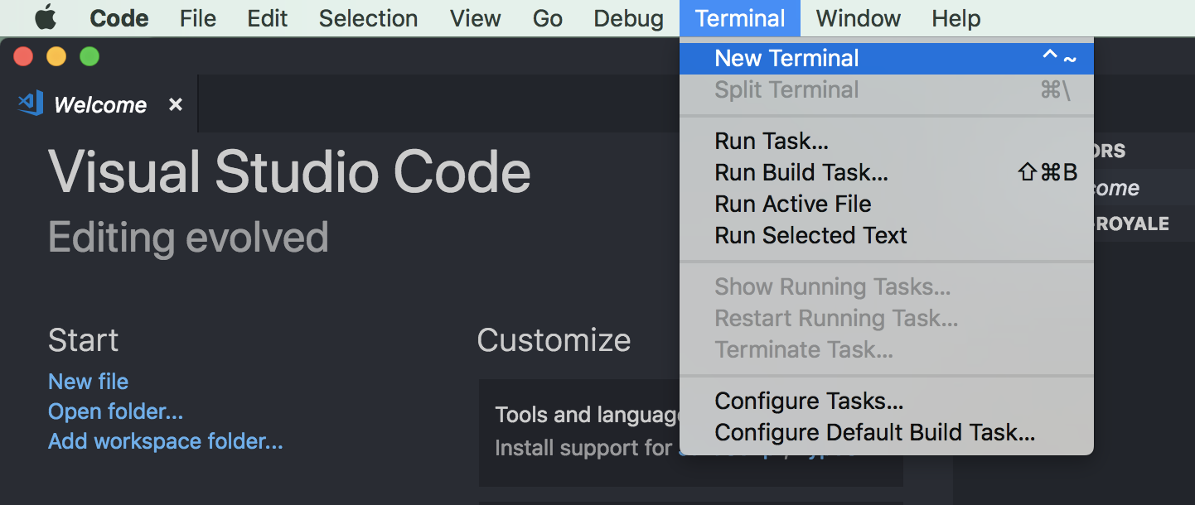
Task: Open the Window menu
Action: tap(859, 18)
